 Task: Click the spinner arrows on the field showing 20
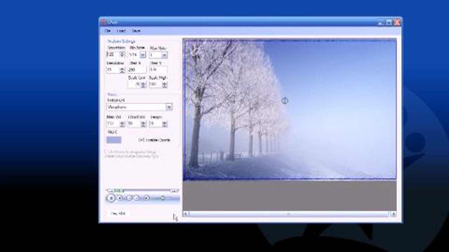click(122, 55)
